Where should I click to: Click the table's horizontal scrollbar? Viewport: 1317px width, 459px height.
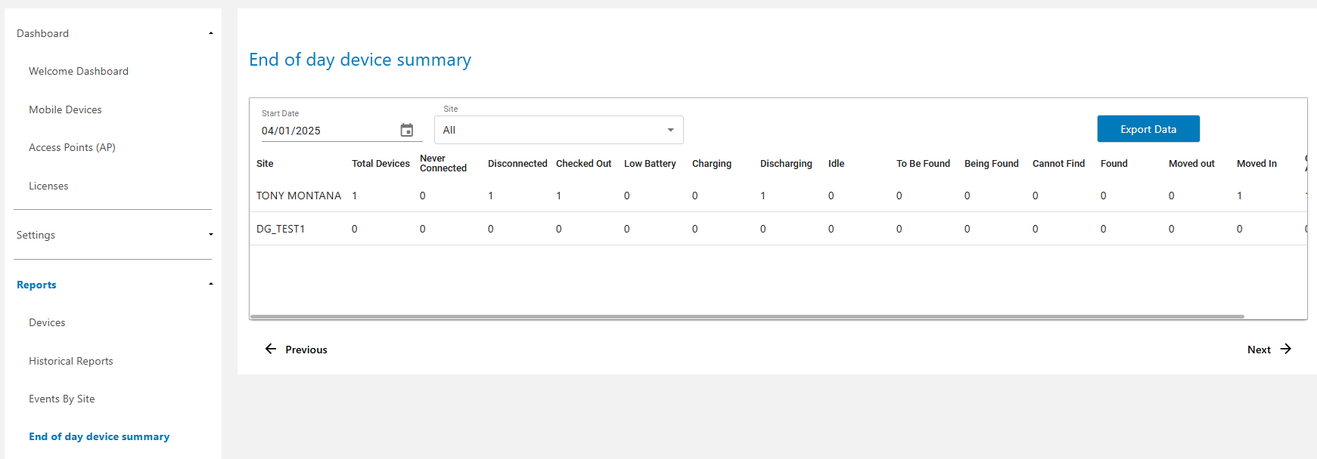pos(747,316)
